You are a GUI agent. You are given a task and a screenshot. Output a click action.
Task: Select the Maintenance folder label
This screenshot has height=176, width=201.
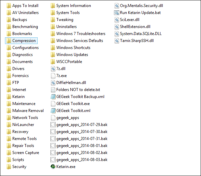[24, 104]
